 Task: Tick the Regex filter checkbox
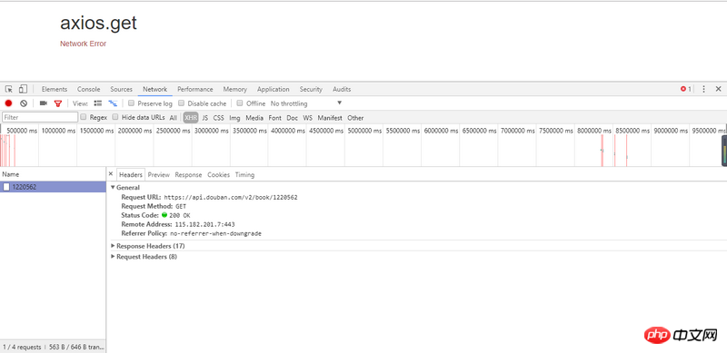coord(84,117)
